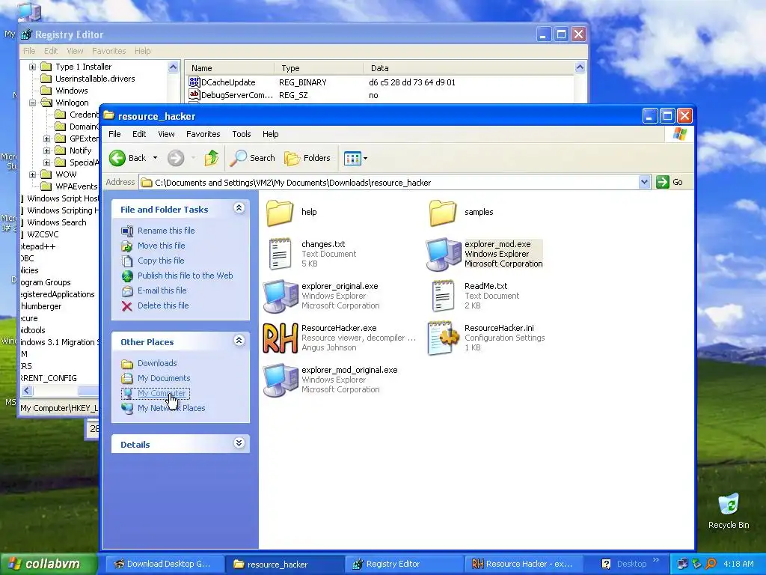The width and height of the screenshot is (766, 575).
Task: Select the samples folder icon
Action: coord(443,213)
